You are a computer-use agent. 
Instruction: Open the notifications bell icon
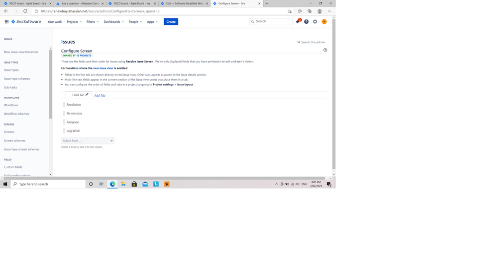pos(298,21)
